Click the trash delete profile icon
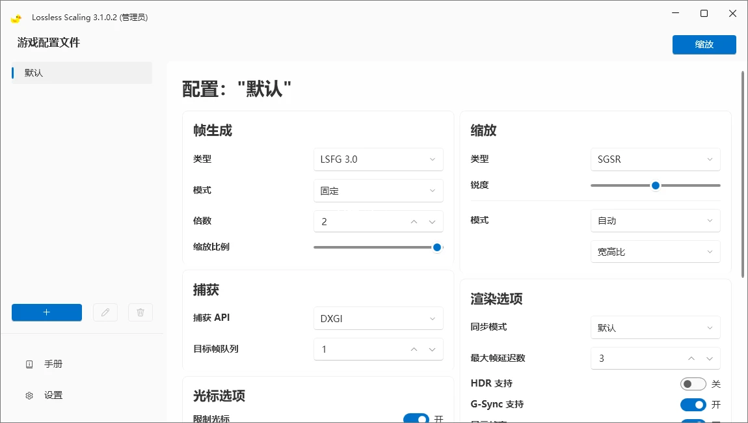Image resolution: width=748 pixels, height=423 pixels. click(x=140, y=312)
